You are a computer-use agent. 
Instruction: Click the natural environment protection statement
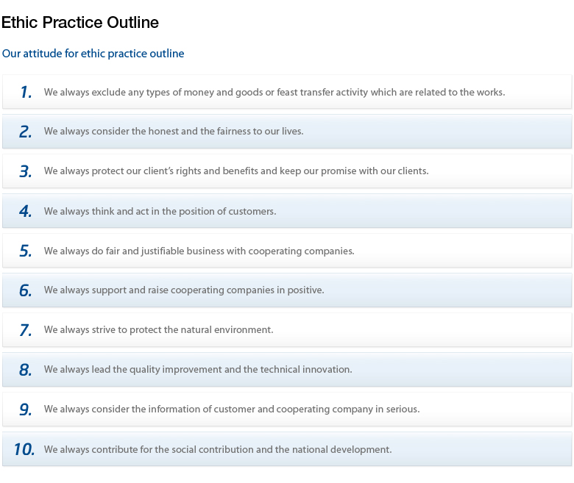click(x=158, y=330)
